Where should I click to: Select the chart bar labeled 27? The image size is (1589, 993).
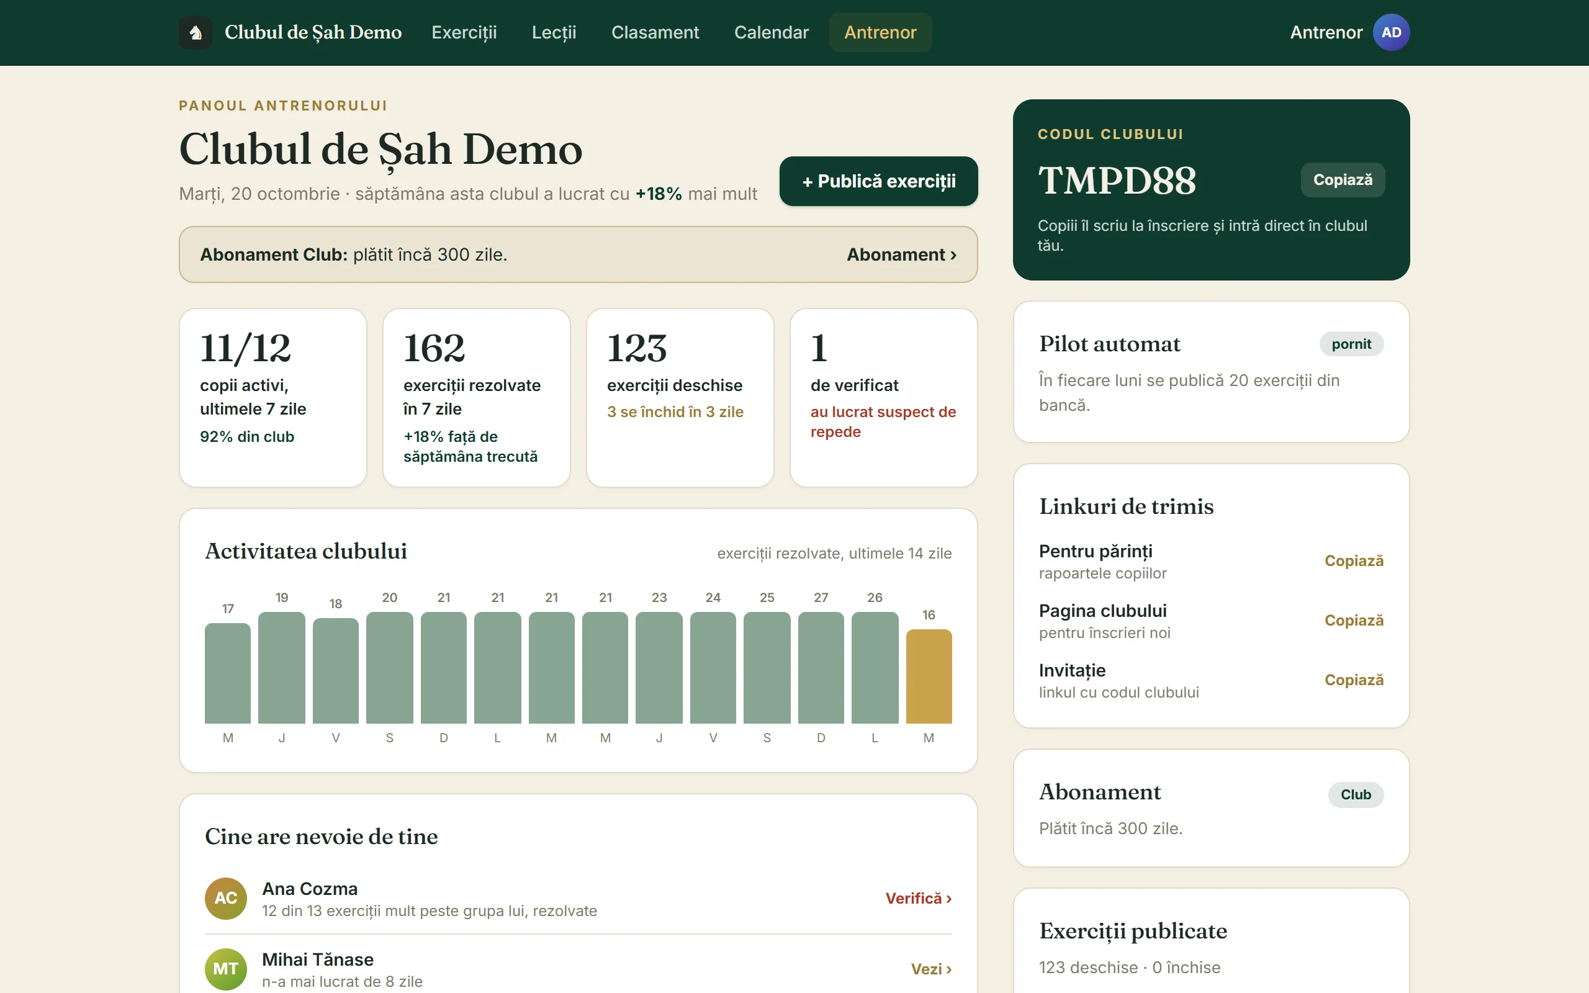821,668
